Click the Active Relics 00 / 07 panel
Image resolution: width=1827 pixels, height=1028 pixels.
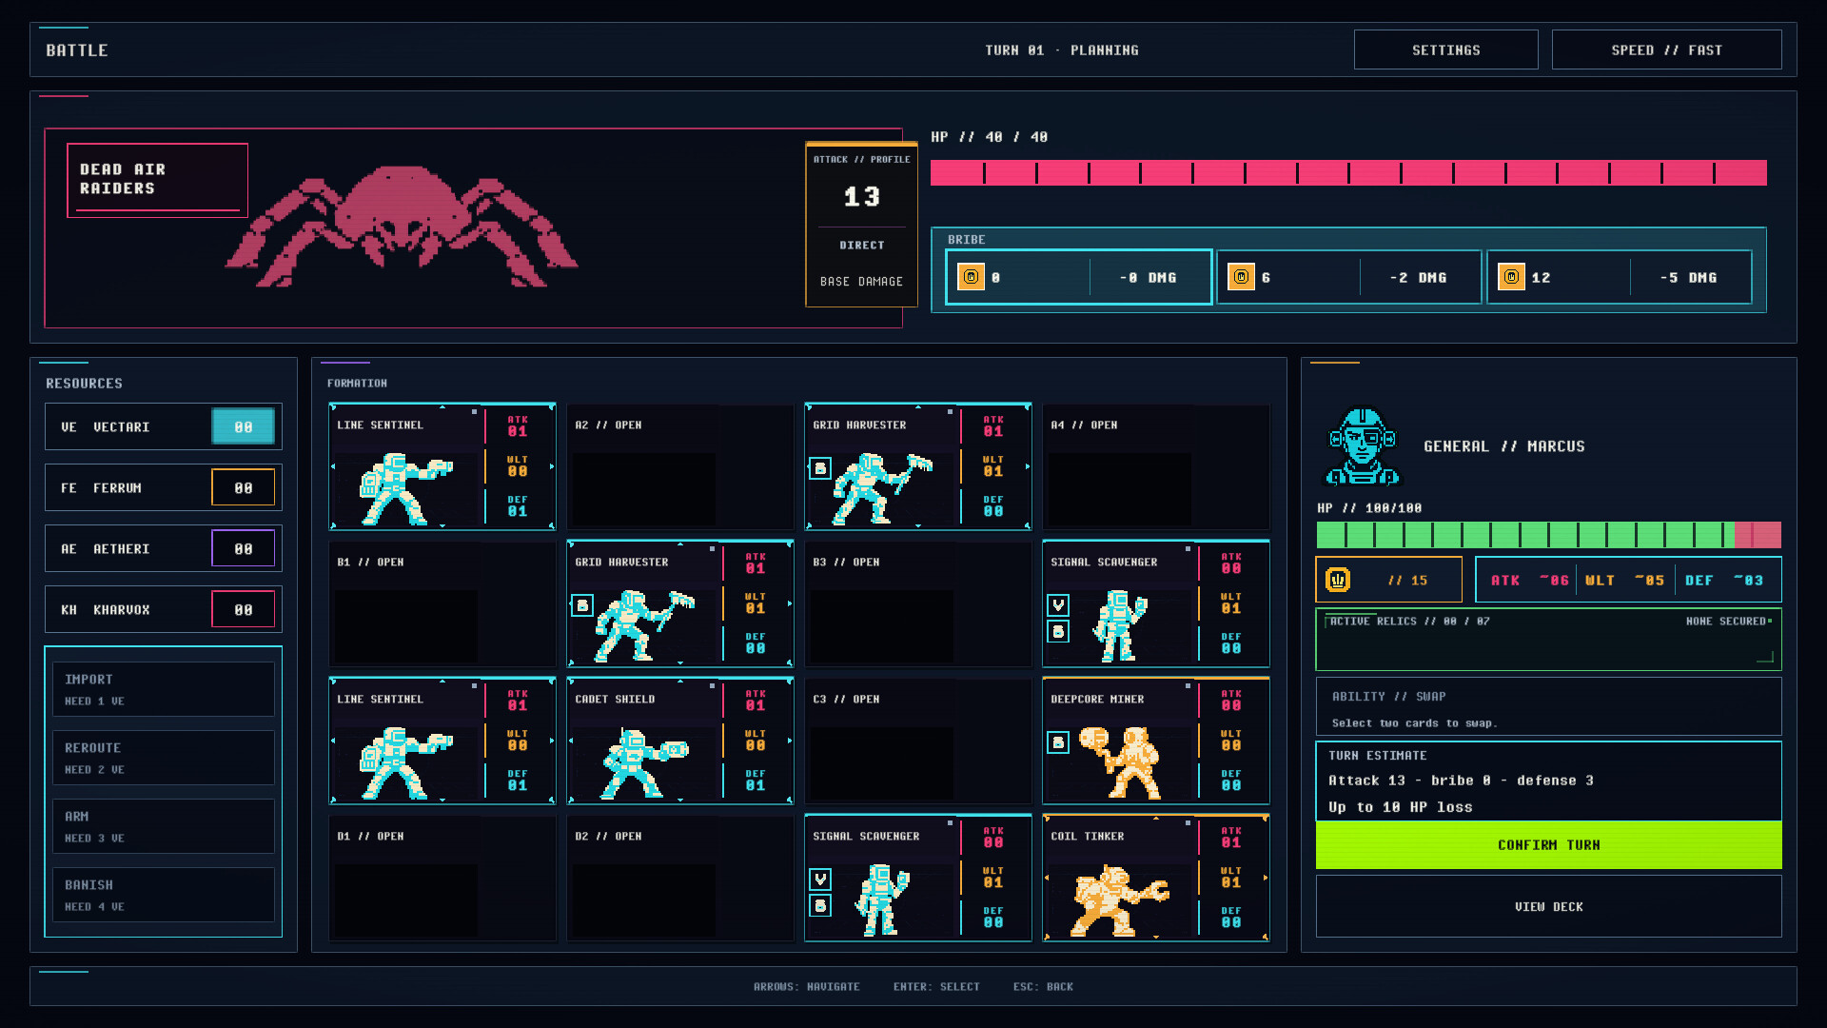(1548, 640)
